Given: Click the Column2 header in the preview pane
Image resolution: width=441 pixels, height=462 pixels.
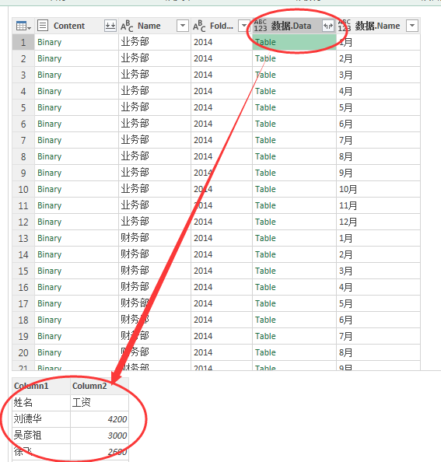Looking at the screenshot, I should (100, 386).
